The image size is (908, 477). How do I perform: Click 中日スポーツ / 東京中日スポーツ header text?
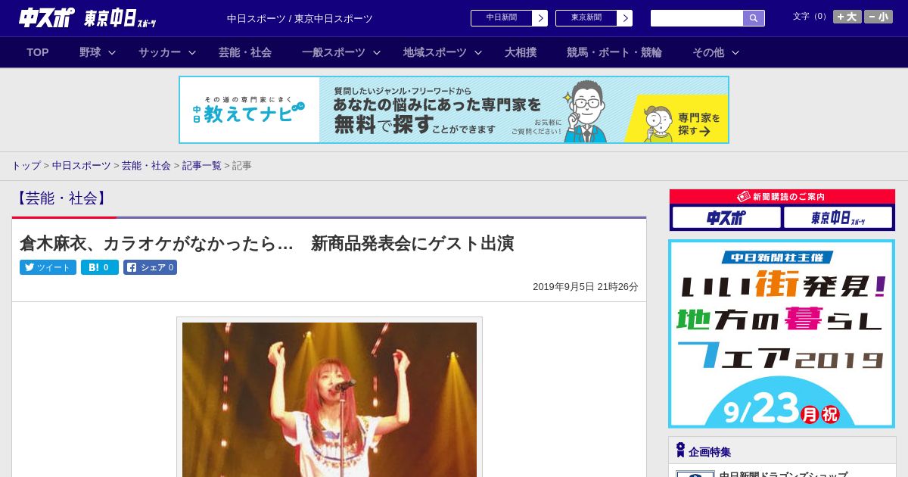point(300,18)
